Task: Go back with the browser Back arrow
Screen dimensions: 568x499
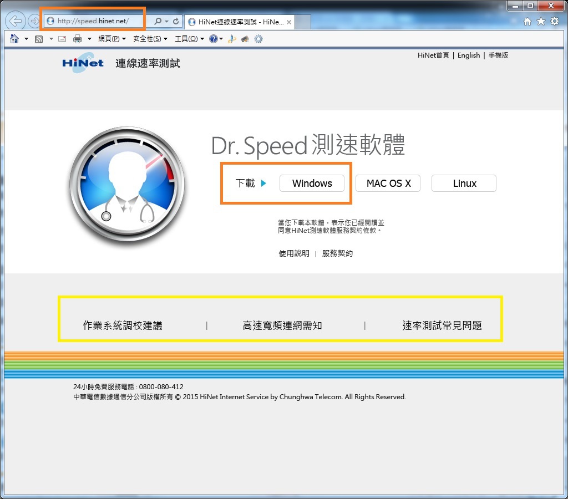Action: pos(15,21)
